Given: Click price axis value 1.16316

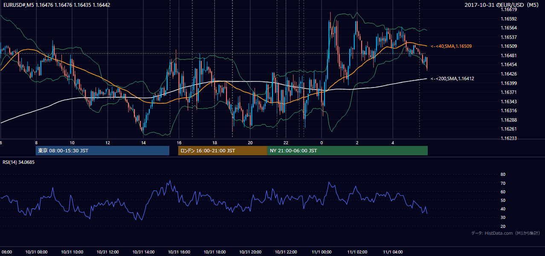Looking at the screenshot, I should point(509,111).
